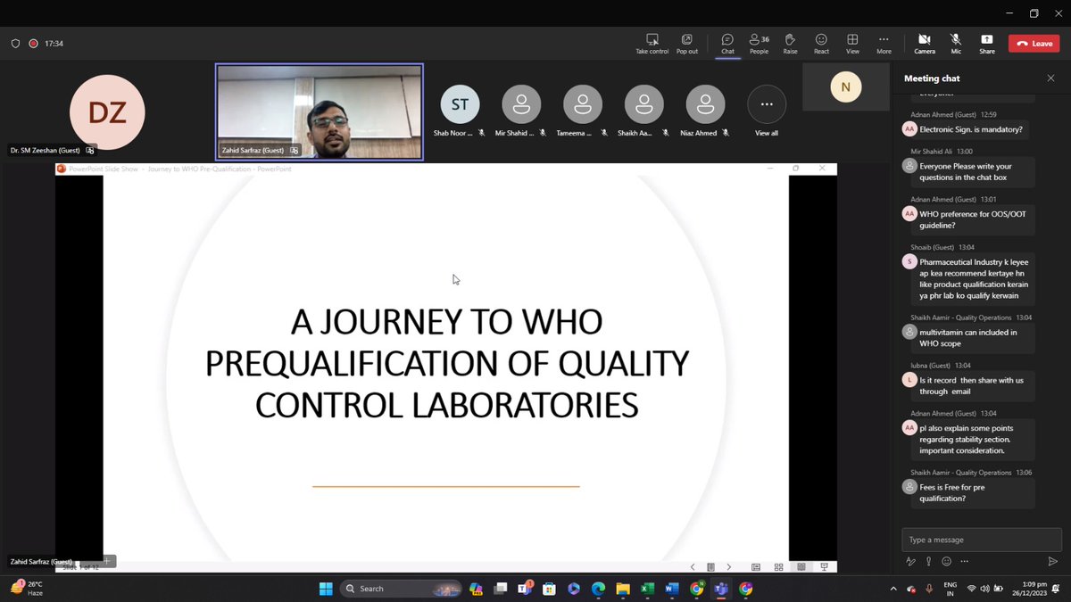The image size is (1071, 602).
Task: Click lubna's message about sharing record via email
Action: (975, 386)
